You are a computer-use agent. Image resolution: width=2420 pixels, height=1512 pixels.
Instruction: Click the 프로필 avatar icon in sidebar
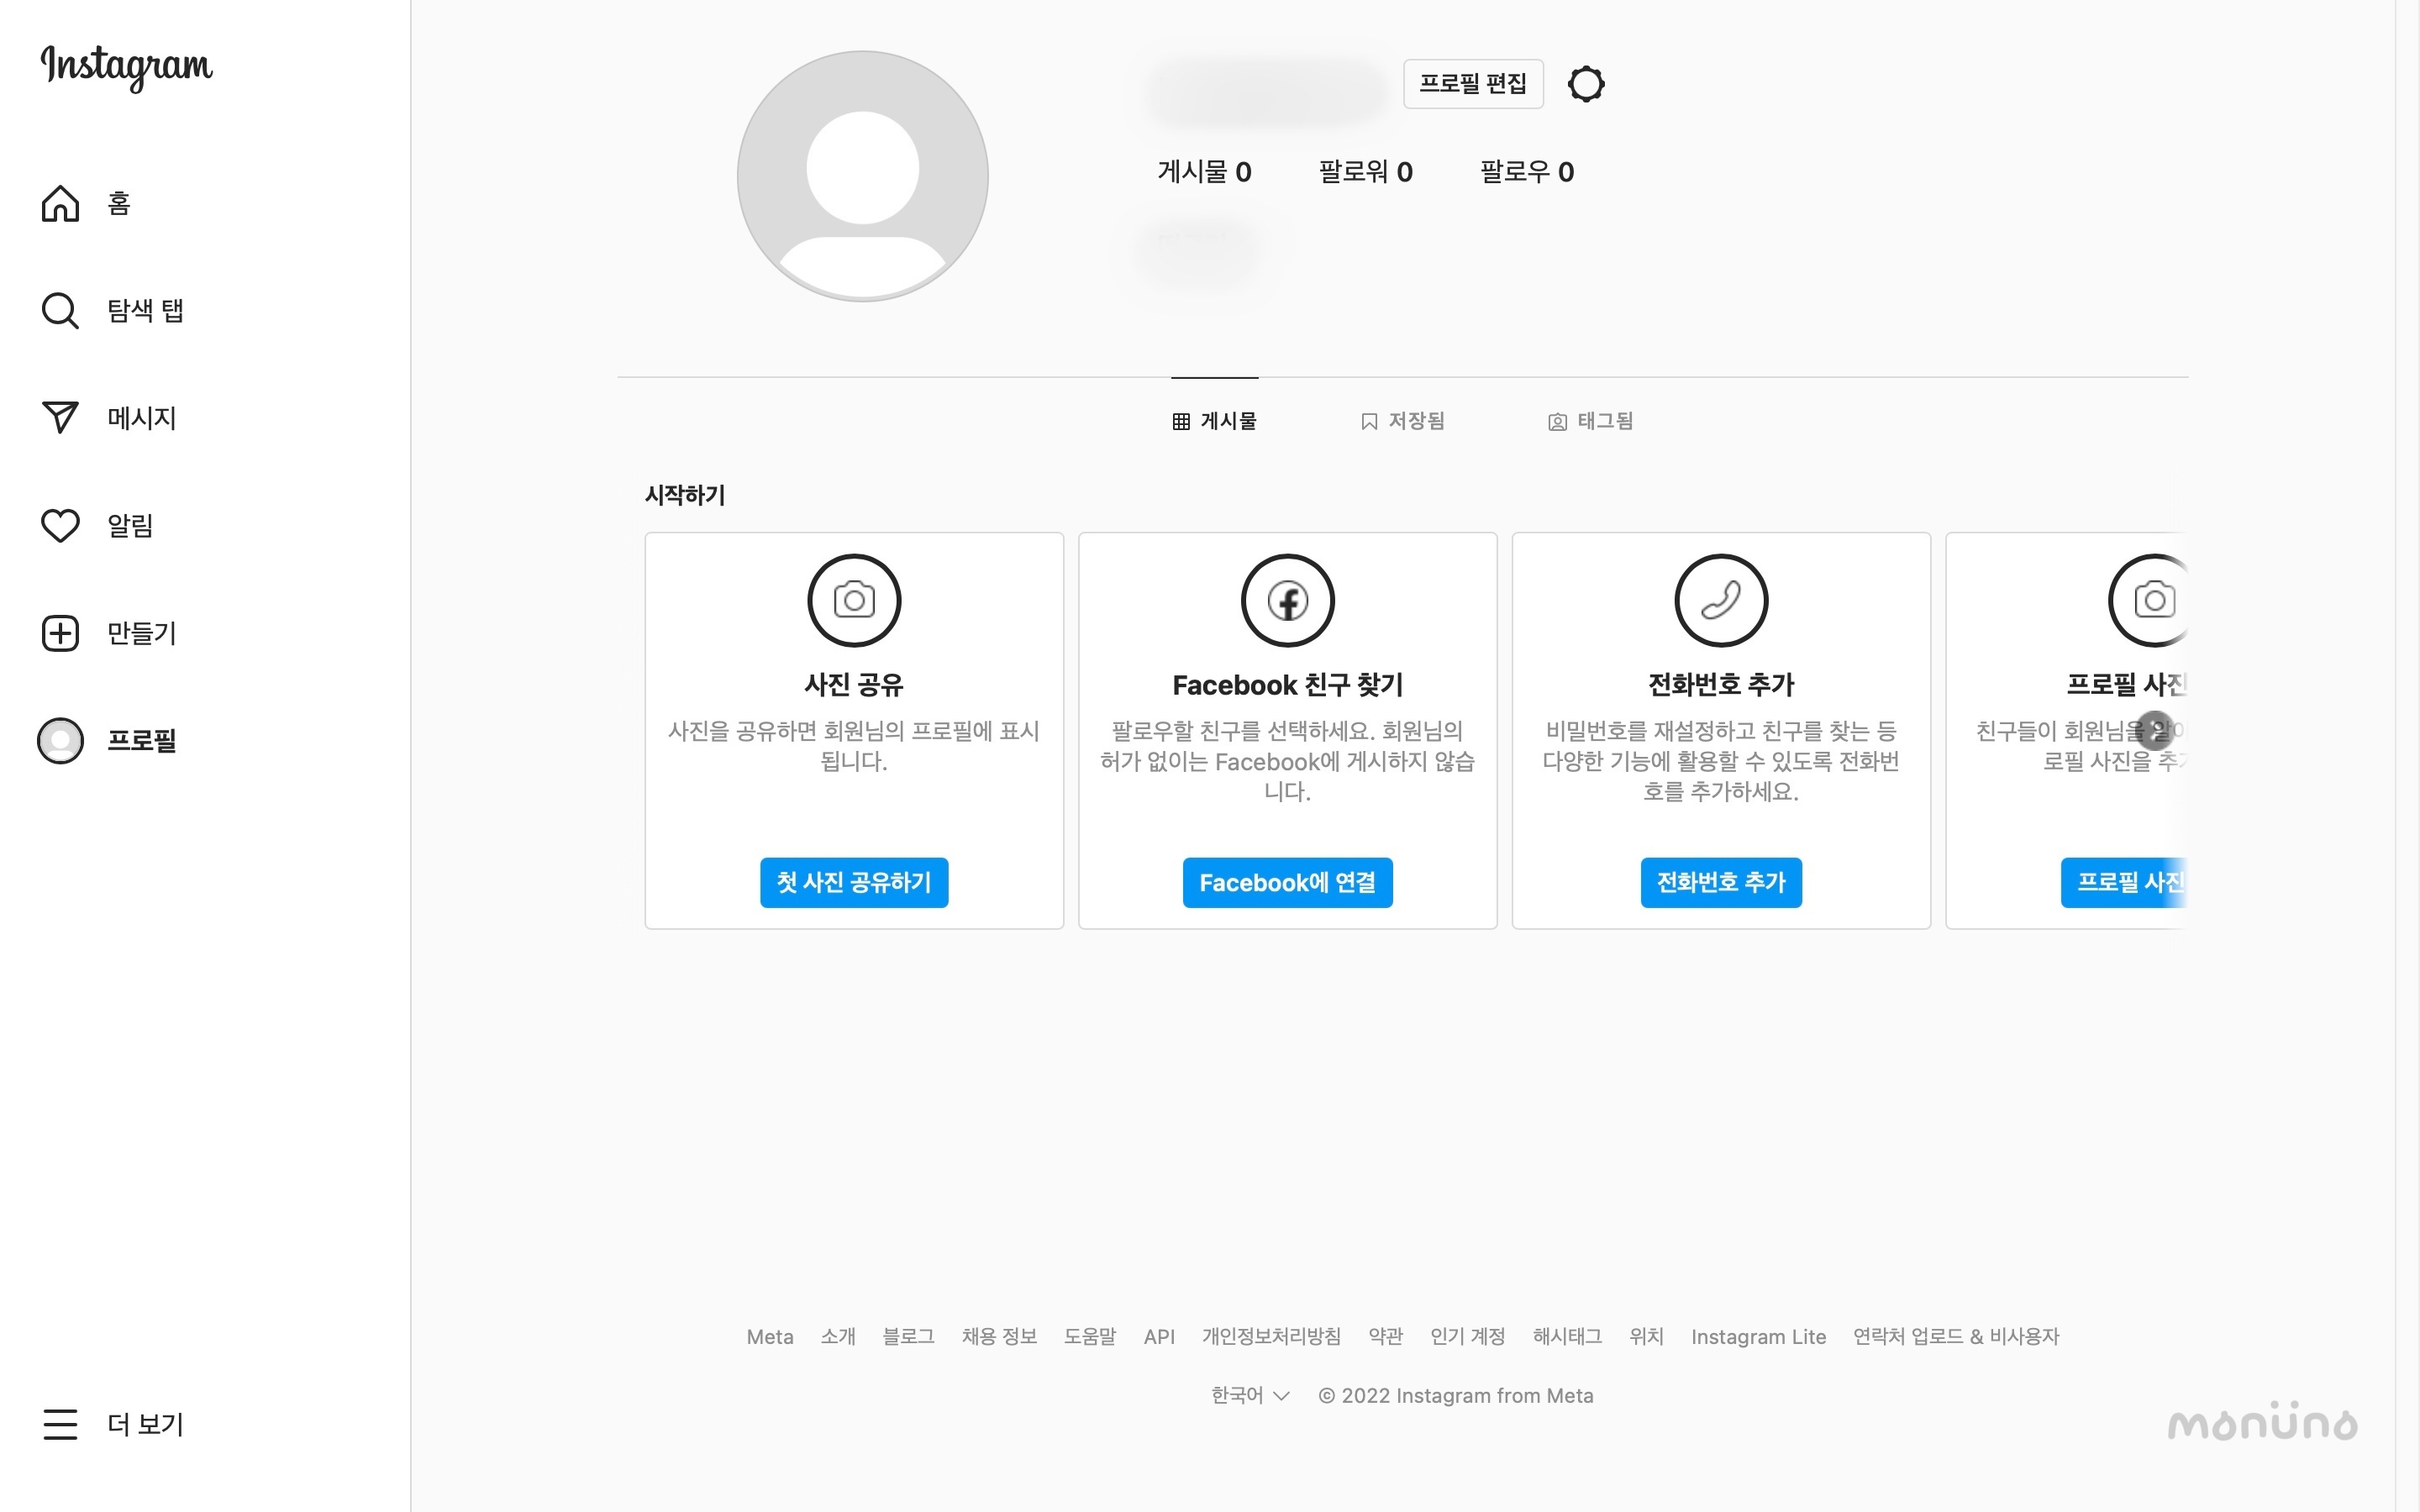point(60,741)
